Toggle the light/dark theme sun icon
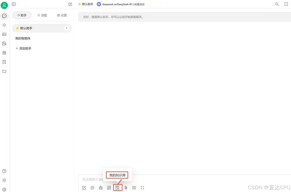The width and height of the screenshot is (291, 192). tap(4, 180)
